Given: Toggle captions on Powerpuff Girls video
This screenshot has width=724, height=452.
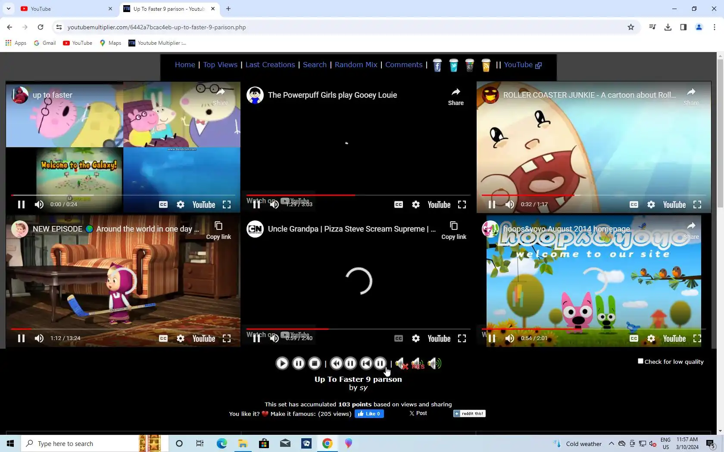Looking at the screenshot, I should click(399, 204).
